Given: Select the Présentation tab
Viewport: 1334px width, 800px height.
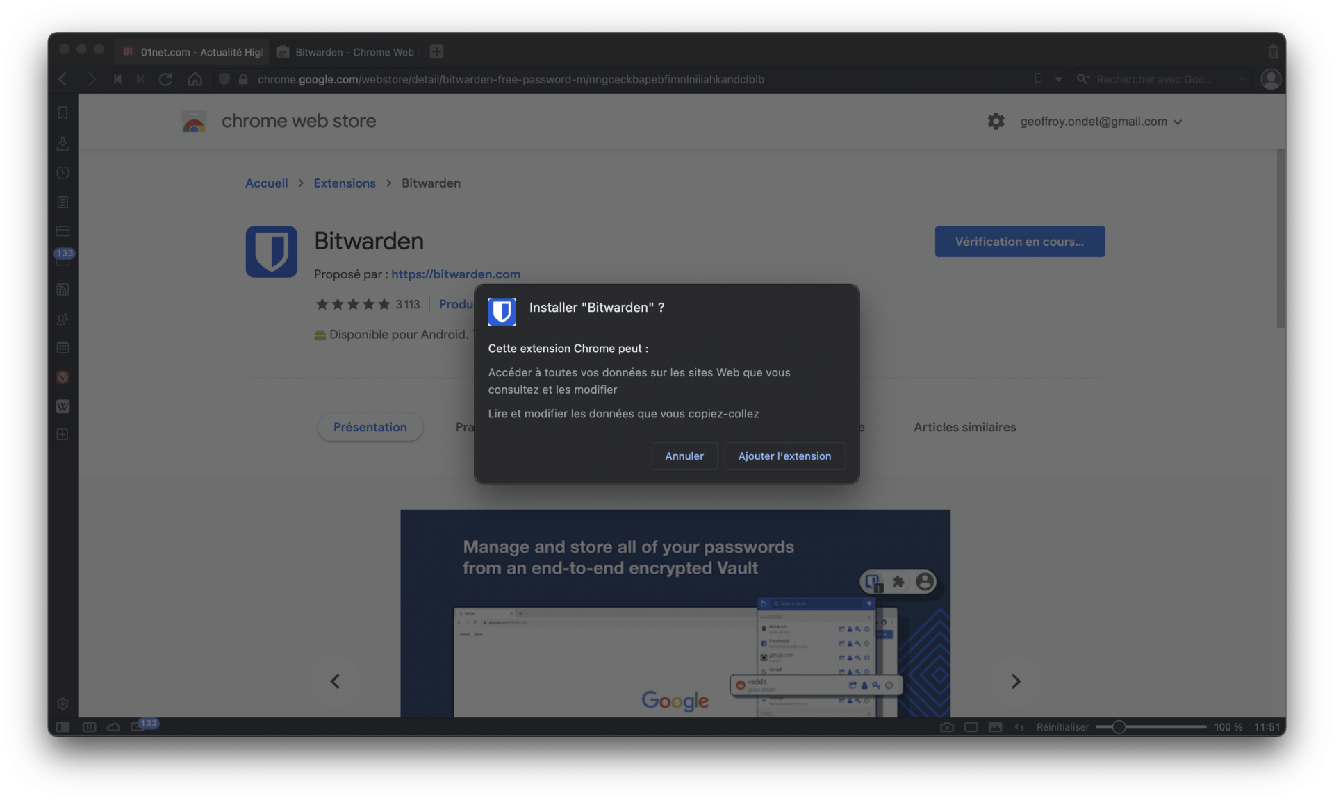Looking at the screenshot, I should 370,427.
